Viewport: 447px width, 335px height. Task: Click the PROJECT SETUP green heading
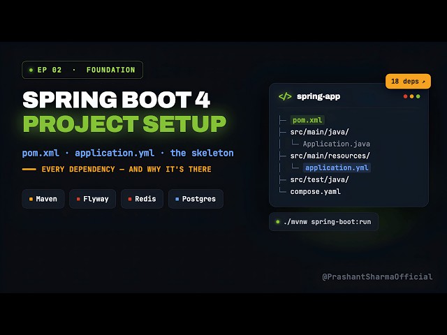[124, 124]
